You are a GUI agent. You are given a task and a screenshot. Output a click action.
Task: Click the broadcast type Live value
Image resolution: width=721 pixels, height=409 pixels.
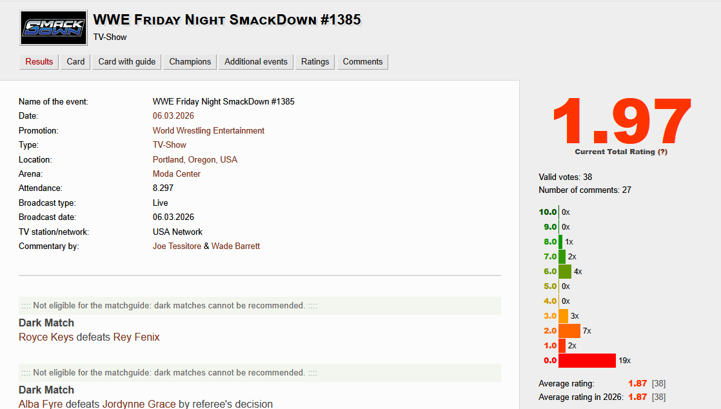click(160, 203)
